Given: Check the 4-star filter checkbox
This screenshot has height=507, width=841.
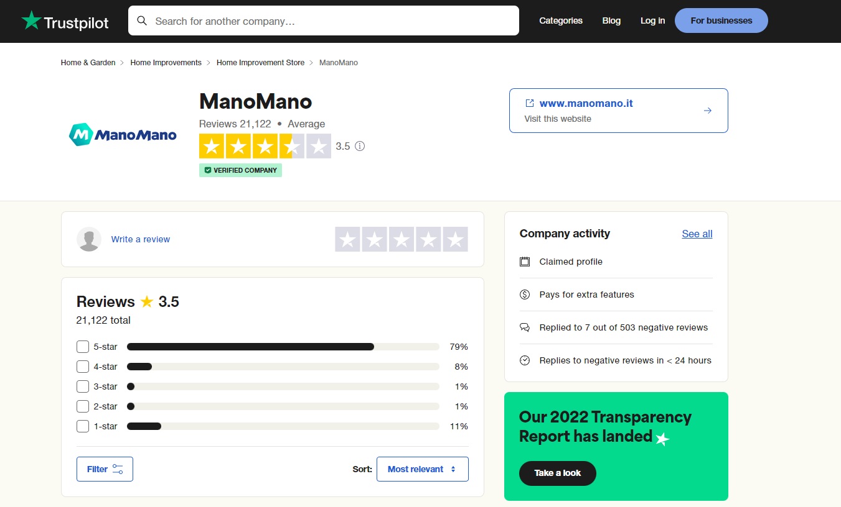Looking at the screenshot, I should (x=83, y=367).
